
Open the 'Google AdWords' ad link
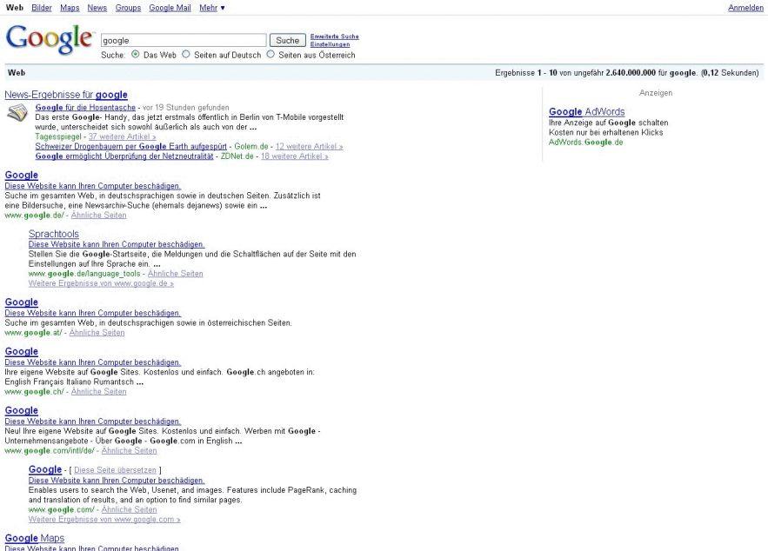coord(587,111)
